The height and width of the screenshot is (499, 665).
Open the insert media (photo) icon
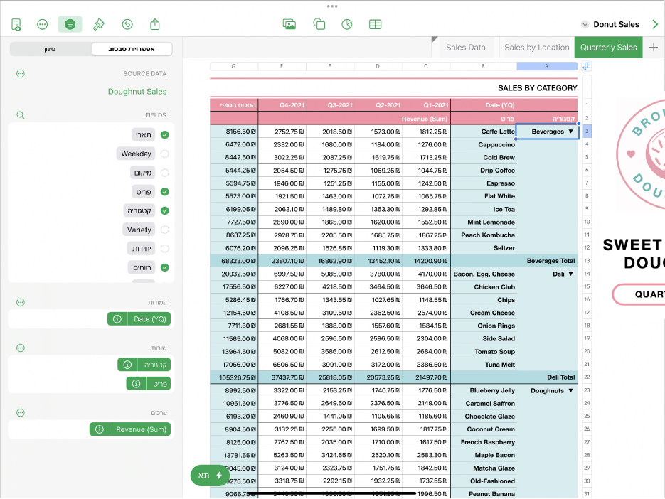289,24
